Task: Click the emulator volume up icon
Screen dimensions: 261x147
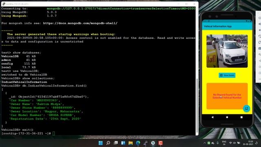Action: tap(259, 24)
